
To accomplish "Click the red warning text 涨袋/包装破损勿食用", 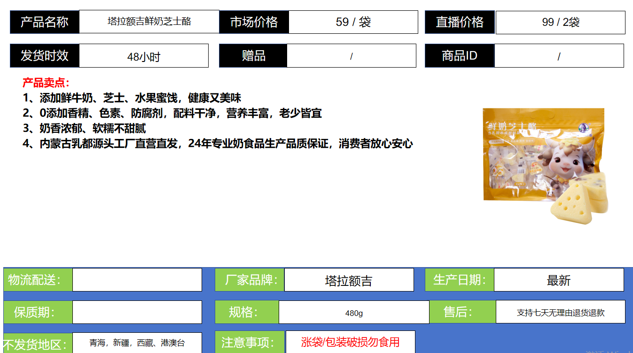I will coord(350,342).
